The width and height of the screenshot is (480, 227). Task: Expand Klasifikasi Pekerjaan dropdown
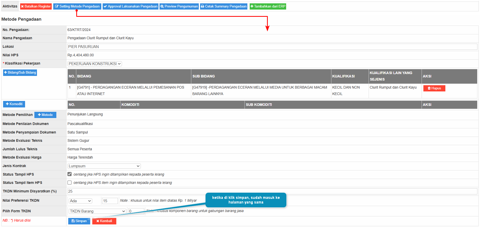point(95,64)
